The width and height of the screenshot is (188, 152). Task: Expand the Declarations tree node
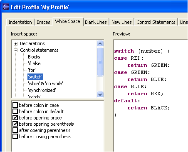point(15,44)
